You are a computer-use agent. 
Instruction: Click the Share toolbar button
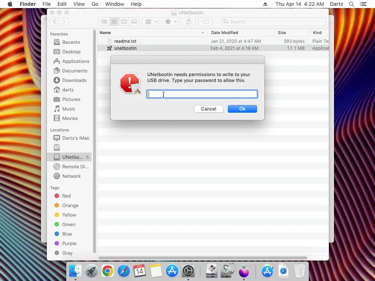coord(189,22)
